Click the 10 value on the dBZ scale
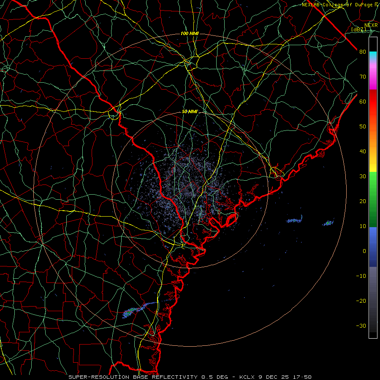 click(363, 226)
